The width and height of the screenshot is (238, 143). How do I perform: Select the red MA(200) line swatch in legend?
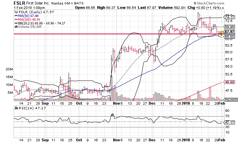[16, 20]
